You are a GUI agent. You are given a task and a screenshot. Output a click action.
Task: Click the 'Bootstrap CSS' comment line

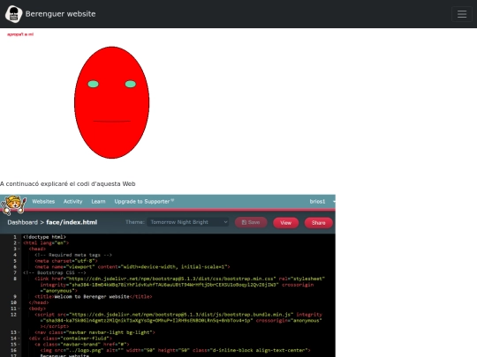55,272
